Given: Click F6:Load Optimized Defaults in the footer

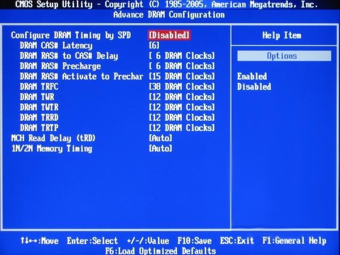Looking at the screenshot, I should coord(160,250).
